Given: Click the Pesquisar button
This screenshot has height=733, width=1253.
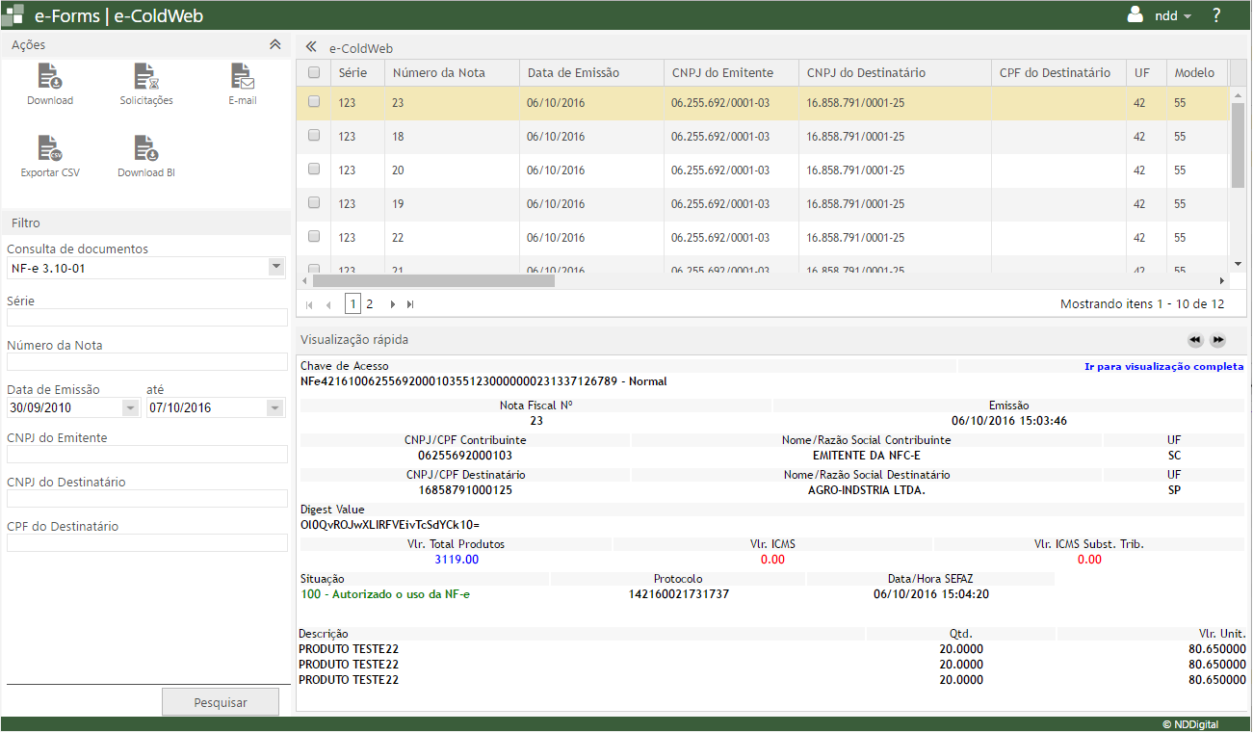Looking at the screenshot, I should click(221, 702).
